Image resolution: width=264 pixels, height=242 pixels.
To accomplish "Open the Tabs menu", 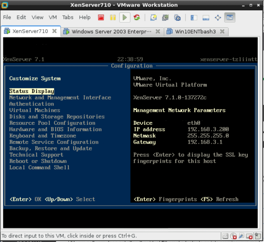I will click(68, 17).
